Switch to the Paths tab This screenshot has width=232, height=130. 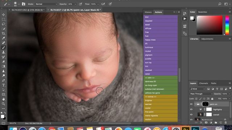214,83
